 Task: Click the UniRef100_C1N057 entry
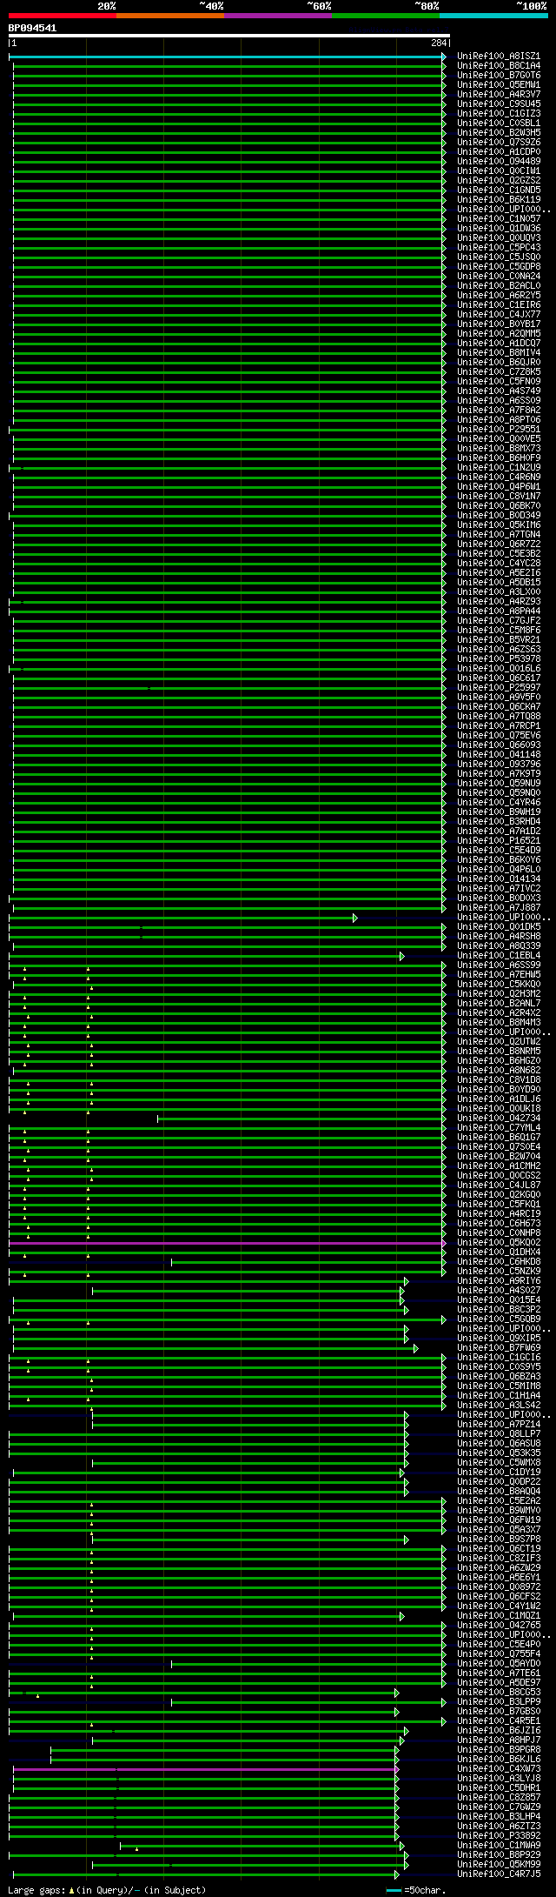pos(499,219)
